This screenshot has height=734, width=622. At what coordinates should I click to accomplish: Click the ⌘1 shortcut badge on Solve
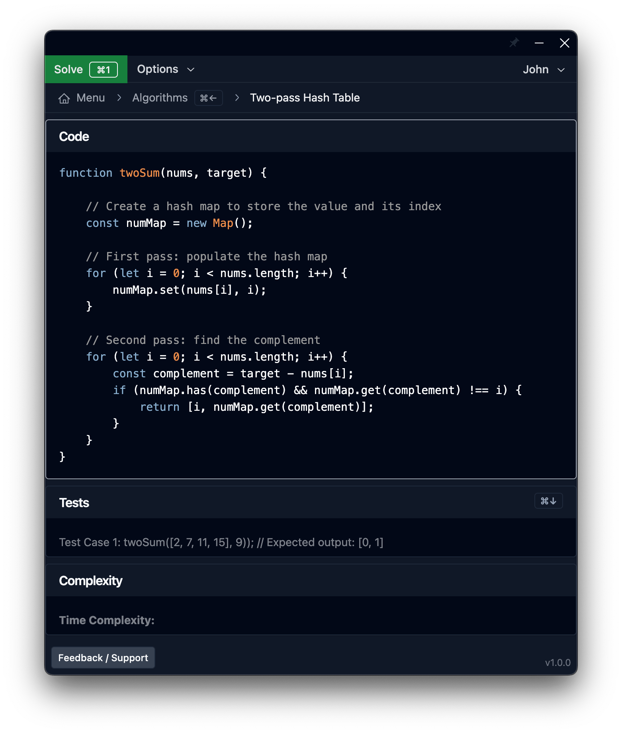[104, 70]
